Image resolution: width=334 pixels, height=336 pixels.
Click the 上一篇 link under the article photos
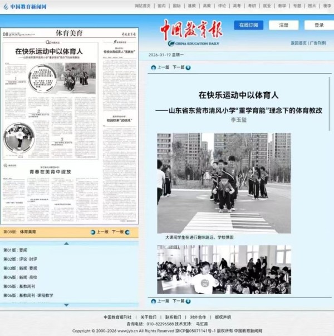coord(163,301)
